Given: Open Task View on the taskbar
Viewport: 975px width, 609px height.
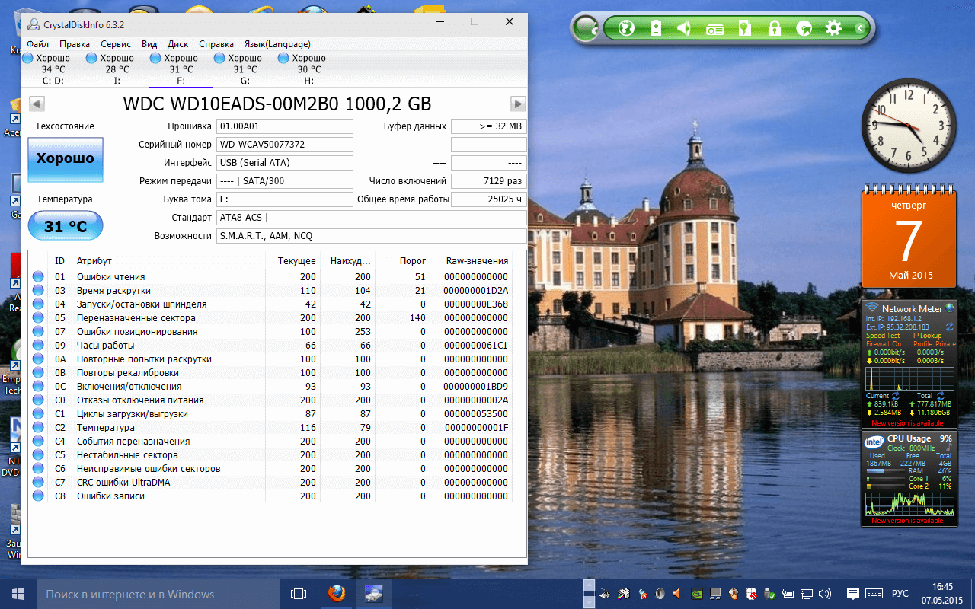Looking at the screenshot, I should pos(299,594).
